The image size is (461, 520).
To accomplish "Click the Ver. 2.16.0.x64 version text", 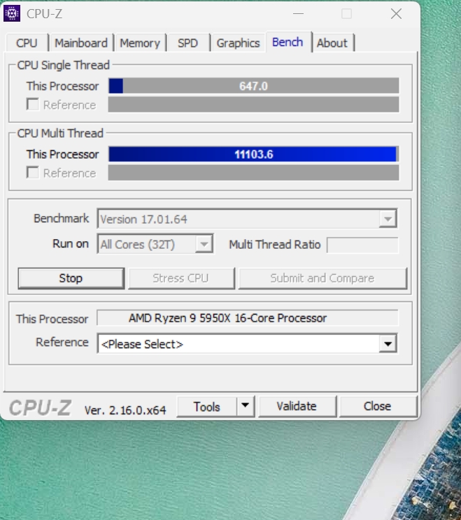I will (x=125, y=410).
